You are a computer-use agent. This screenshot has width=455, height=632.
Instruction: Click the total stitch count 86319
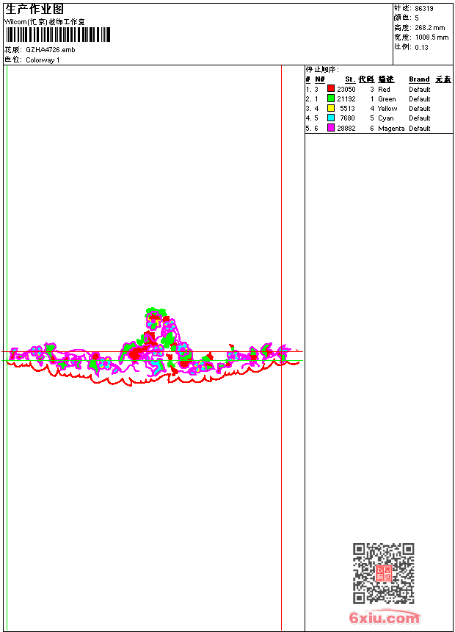[424, 9]
